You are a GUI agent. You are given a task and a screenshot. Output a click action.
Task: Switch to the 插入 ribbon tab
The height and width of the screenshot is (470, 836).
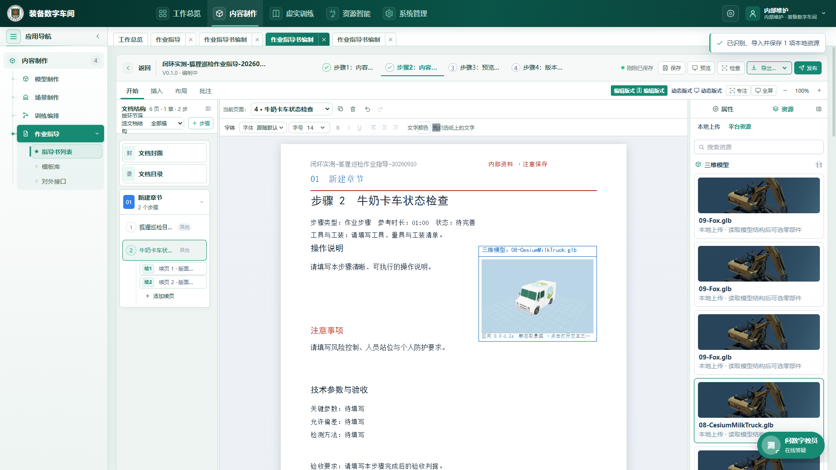(156, 91)
